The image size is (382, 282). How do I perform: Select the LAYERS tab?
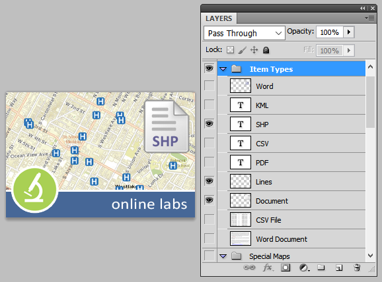point(219,18)
